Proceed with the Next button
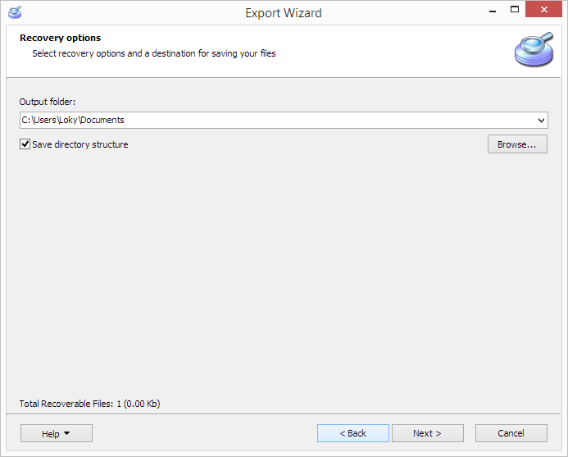 click(x=428, y=433)
